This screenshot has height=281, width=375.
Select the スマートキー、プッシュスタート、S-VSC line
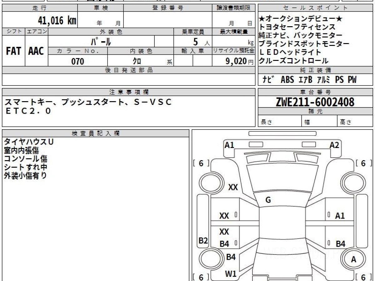click(x=88, y=102)
